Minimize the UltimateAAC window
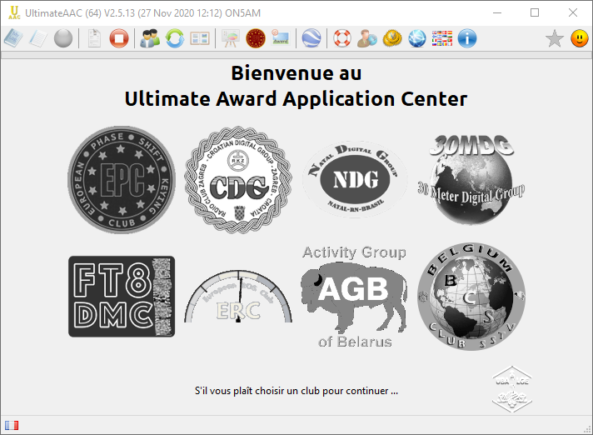Viewport: 593px width, 435px height. (497, 12)
